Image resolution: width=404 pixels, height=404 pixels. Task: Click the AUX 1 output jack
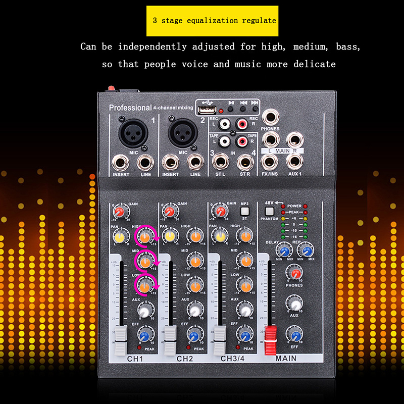point(294,162)
